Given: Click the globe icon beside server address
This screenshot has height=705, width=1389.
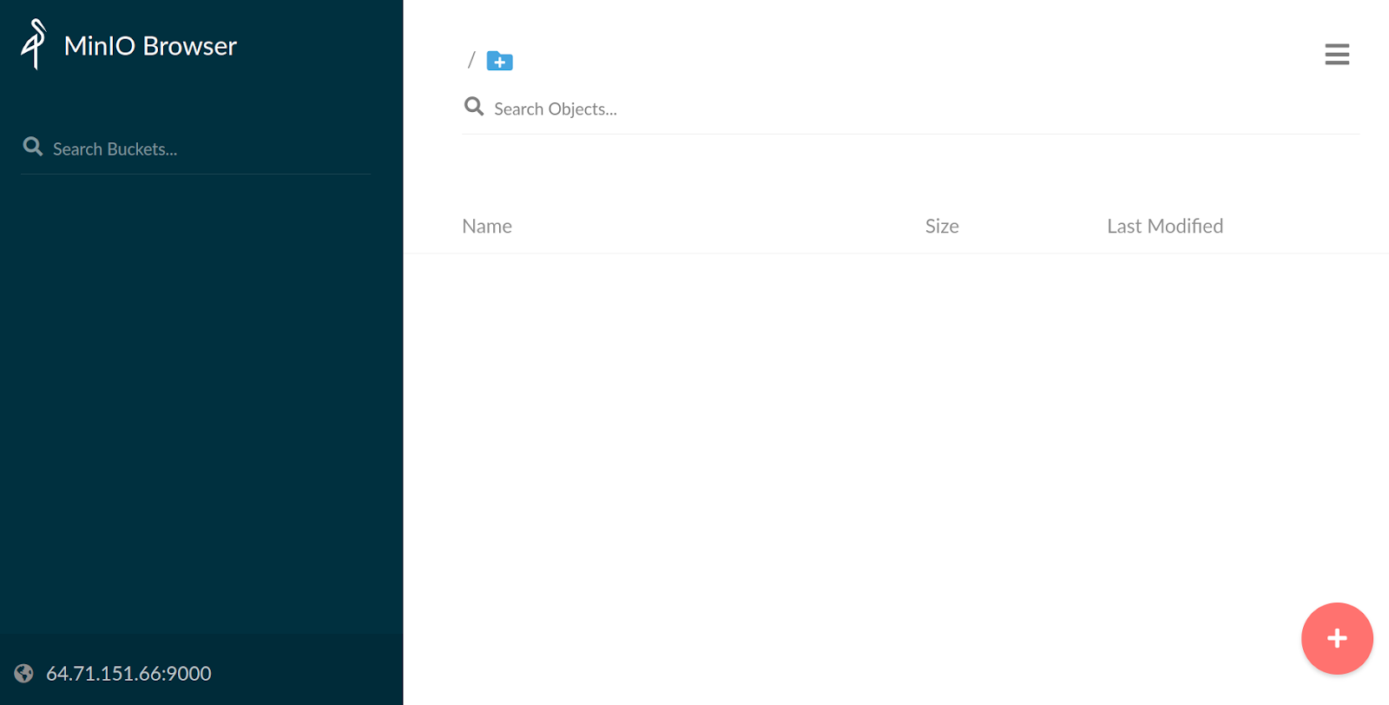Looking at the screenshot, I should 24,674.
